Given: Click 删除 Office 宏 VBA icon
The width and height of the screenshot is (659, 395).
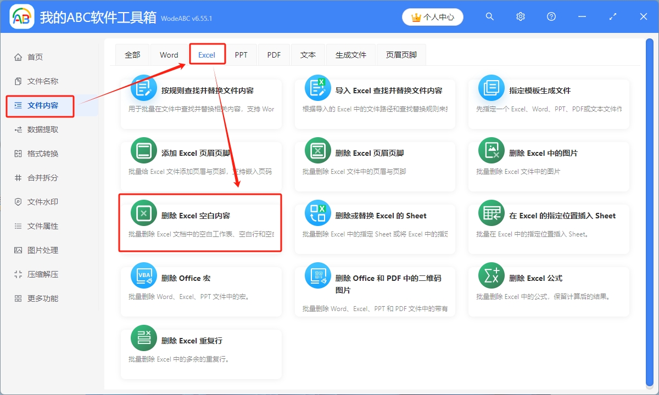Looking at the screenshot, I should (144, 275).
